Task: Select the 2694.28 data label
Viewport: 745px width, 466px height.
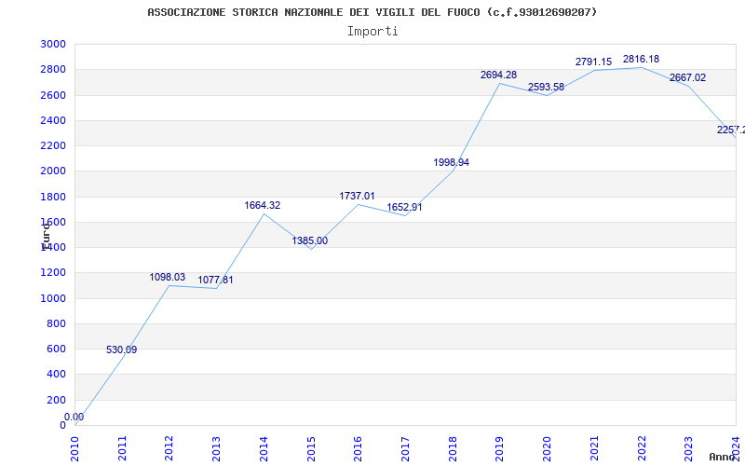Action: (498, 75)
